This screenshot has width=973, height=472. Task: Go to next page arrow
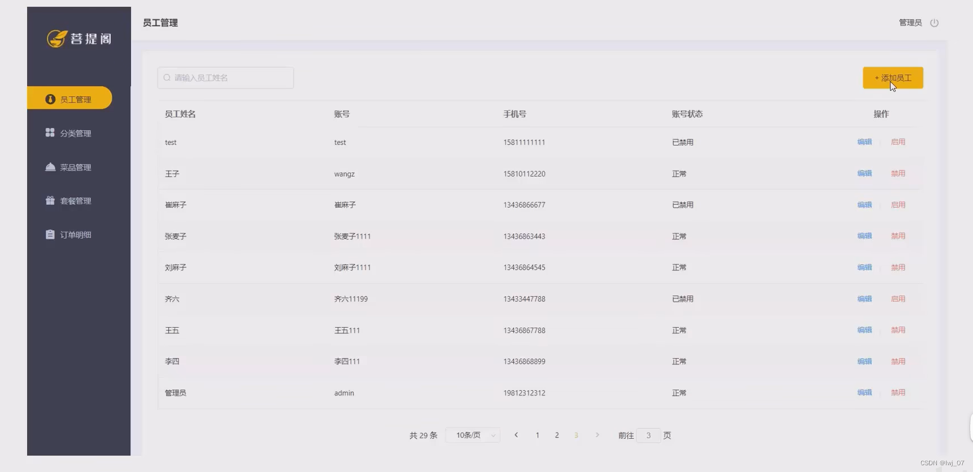click(597, 435)
